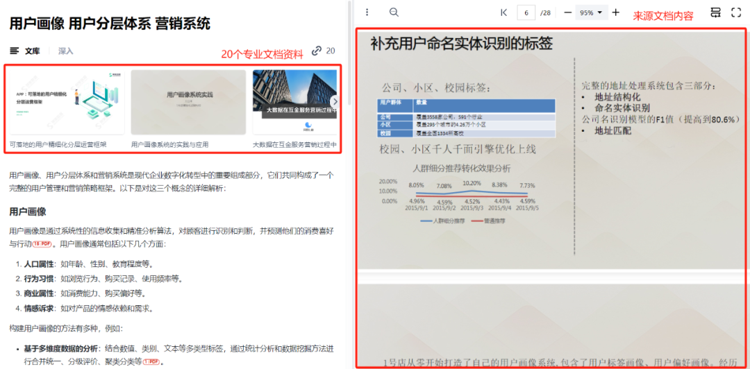Enter fullscreen mode in document viewer

pyautogui.click(x=736, y=12)
